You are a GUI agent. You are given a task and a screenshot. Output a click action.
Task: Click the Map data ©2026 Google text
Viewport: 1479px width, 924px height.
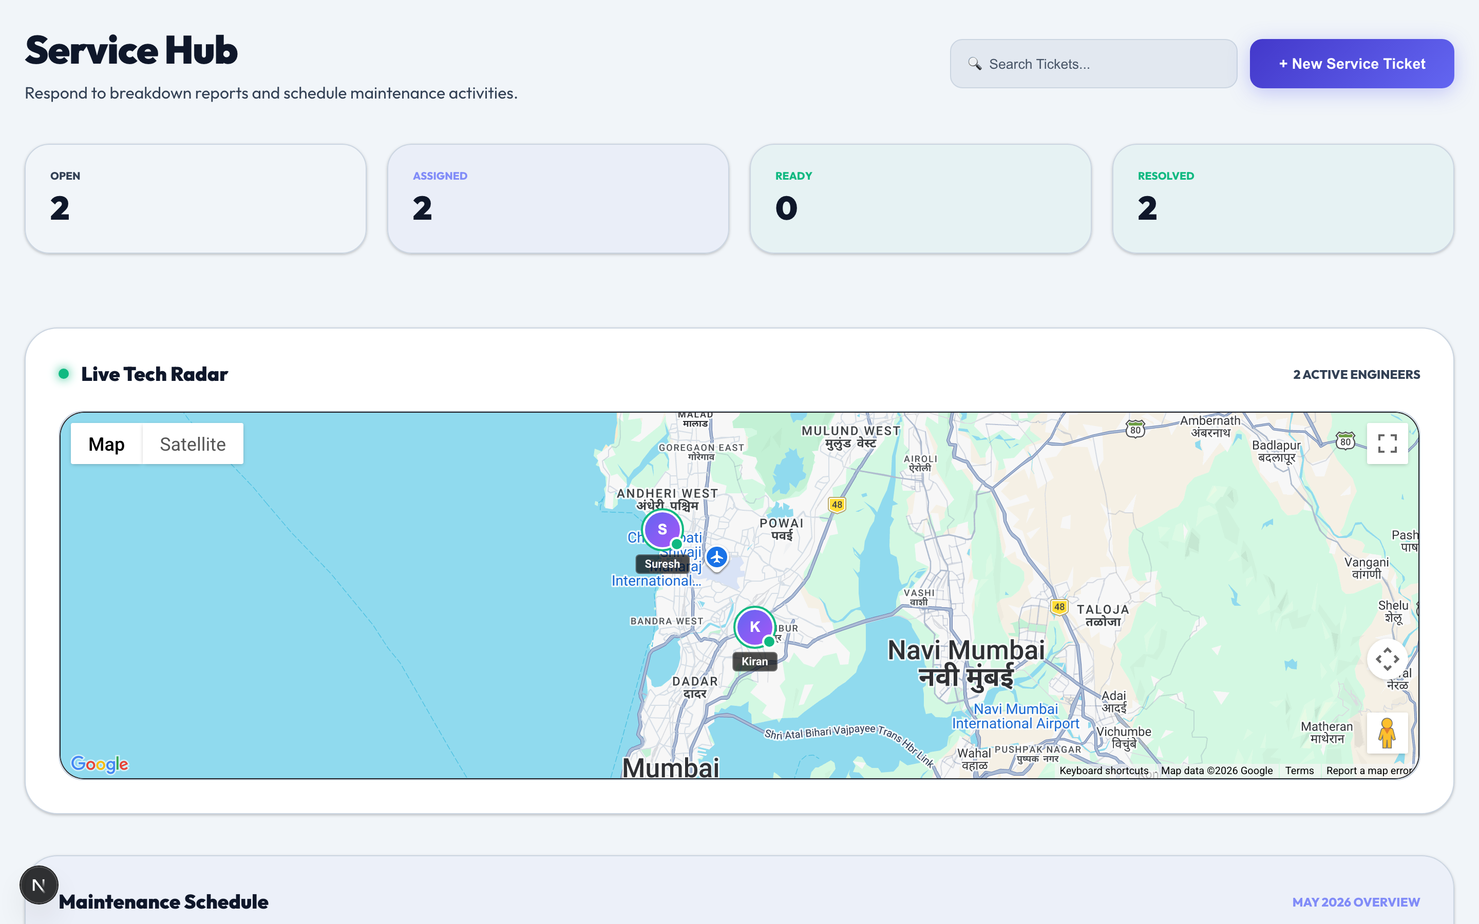click(1216, 771)
